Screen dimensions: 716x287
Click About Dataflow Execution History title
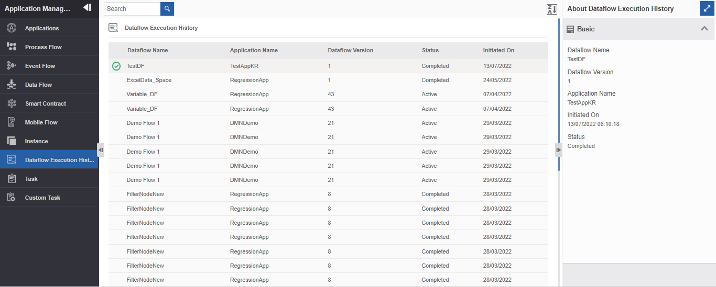pyautogui.click(x=621, y=8)
